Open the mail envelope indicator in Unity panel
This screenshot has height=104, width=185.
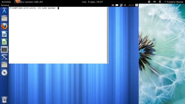coord(117,5)
